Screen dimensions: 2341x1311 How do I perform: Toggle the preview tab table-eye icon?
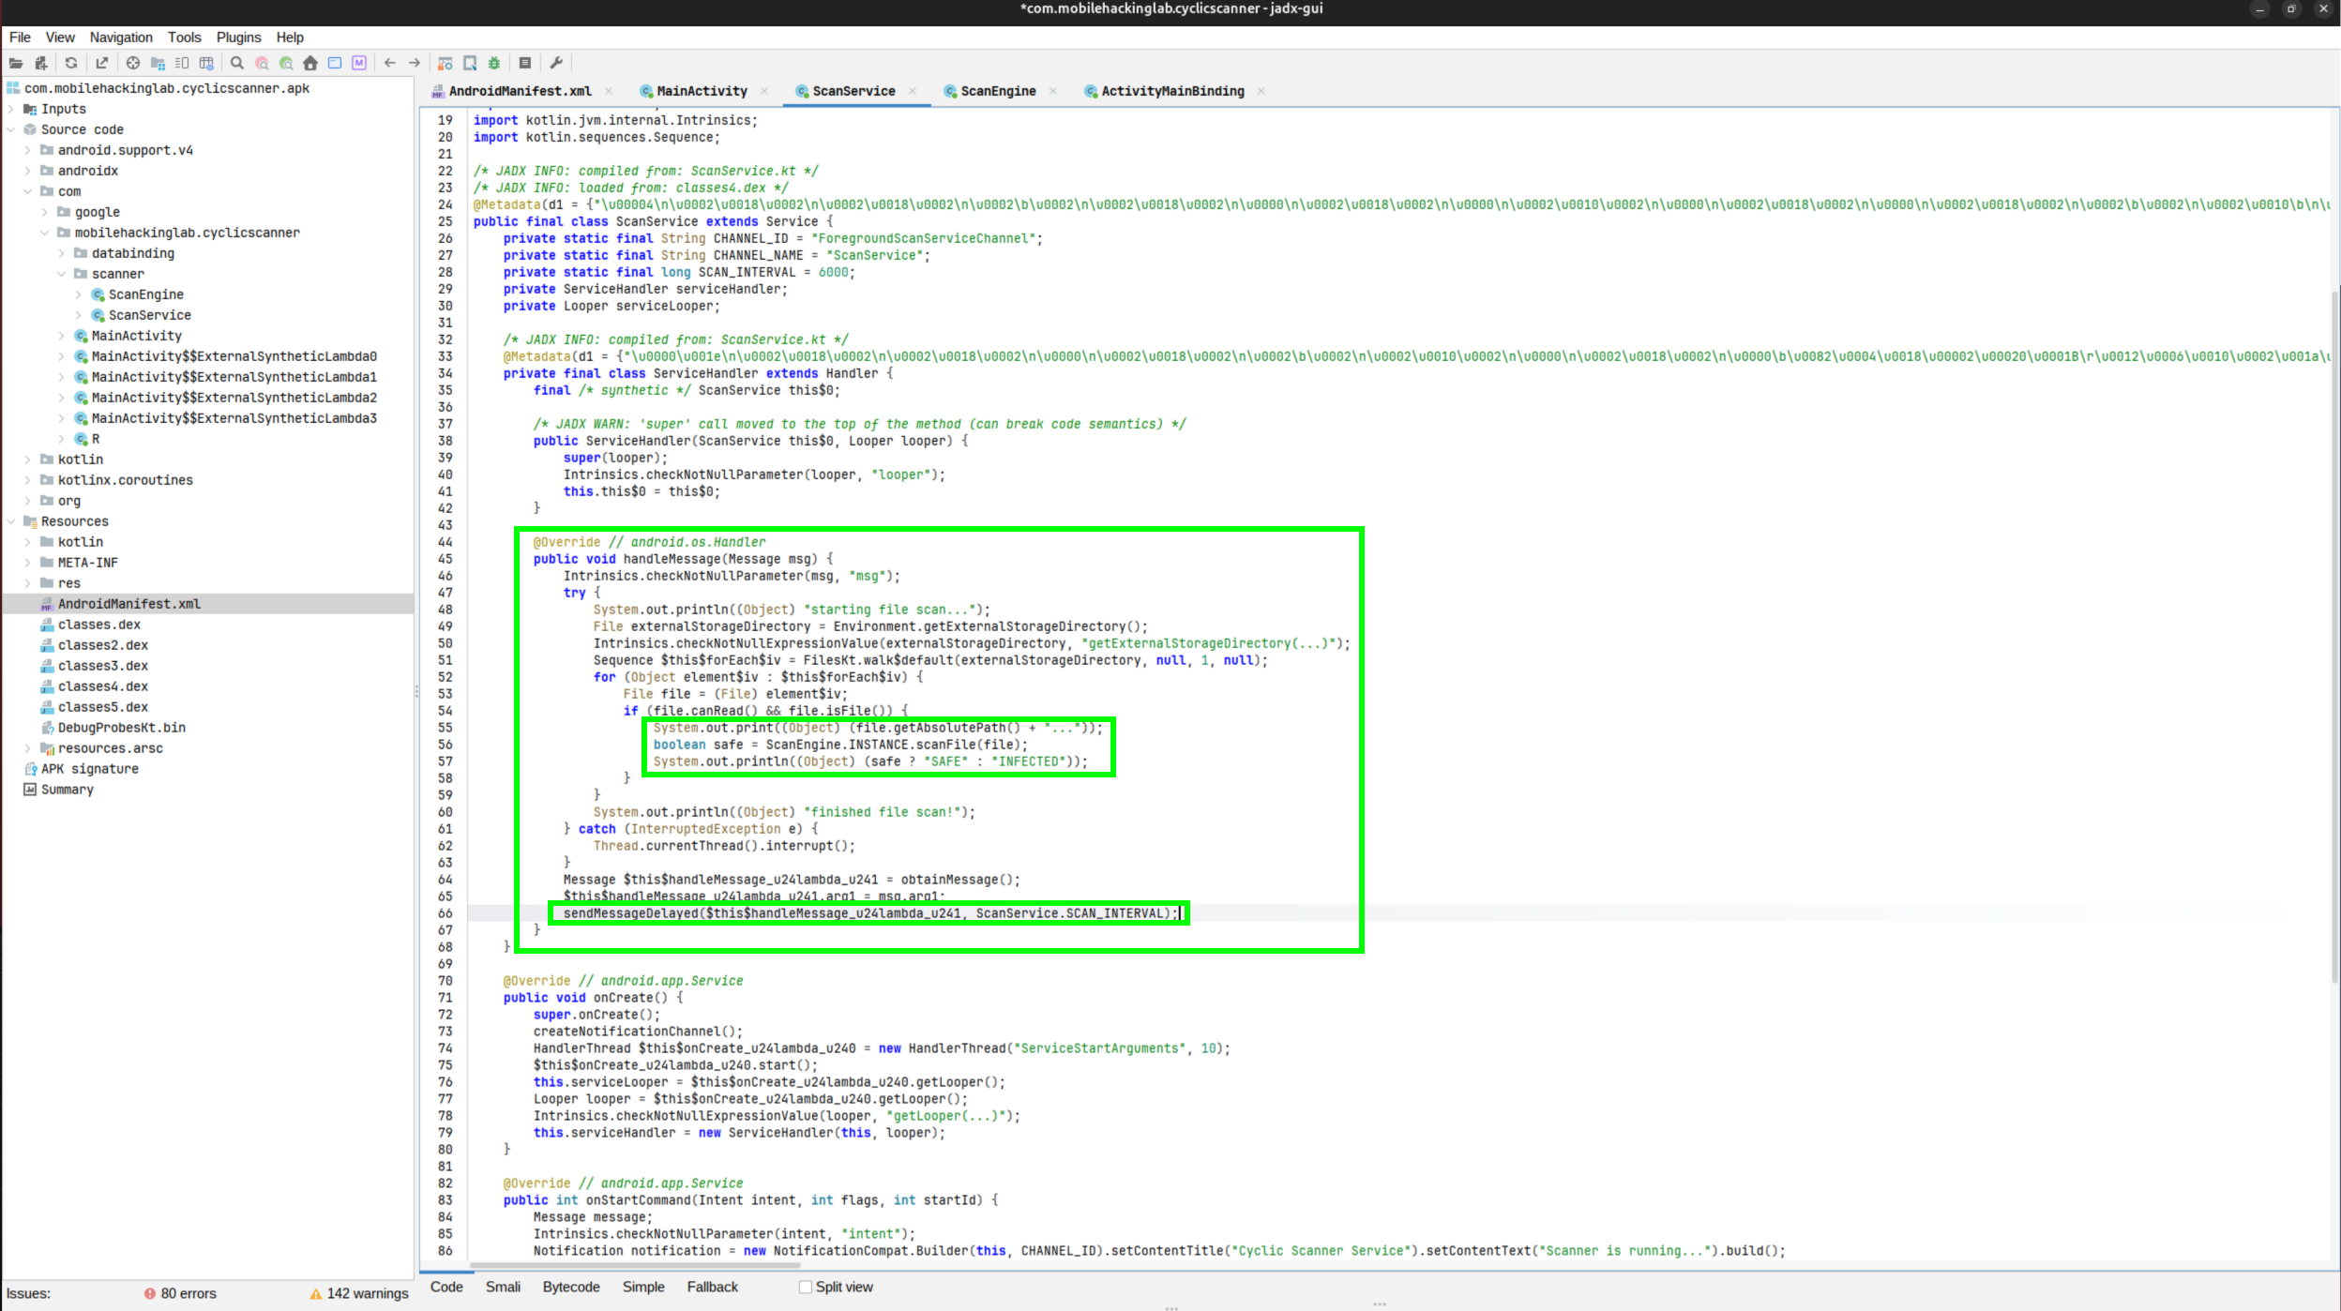coord(206,63)
